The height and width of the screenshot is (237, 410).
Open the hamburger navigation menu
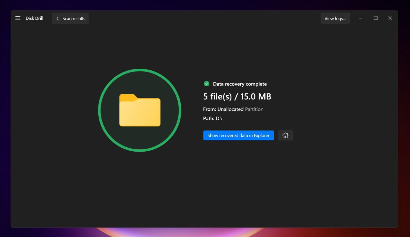click(18, 18)
